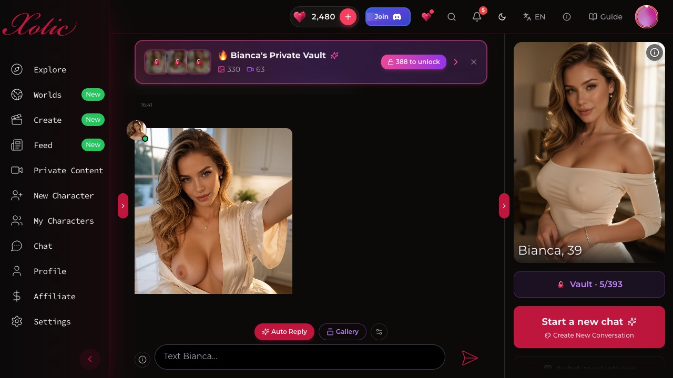
Task: Expand the left chat panel arrow
Action: pyautogui.click(x=123, y=206)
